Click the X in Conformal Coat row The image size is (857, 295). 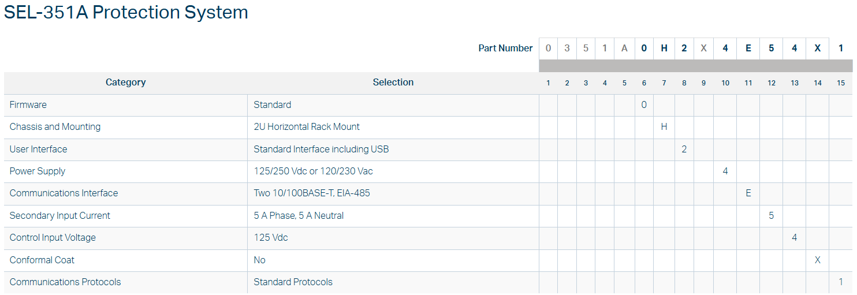817,260
